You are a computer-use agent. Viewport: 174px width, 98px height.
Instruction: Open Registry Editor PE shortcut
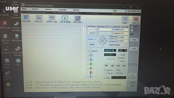coord(8,75)
